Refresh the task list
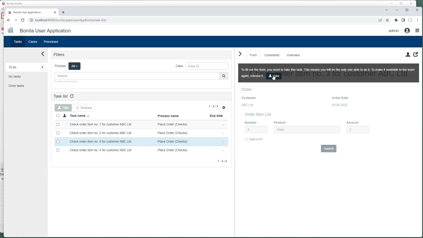Image resolution: width=423 pixels, height=238 pixels. point(72,96)
